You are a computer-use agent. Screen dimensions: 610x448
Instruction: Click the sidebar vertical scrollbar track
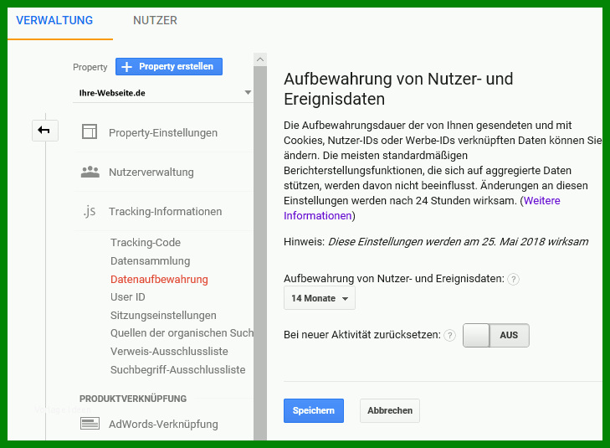coord(260,253)
